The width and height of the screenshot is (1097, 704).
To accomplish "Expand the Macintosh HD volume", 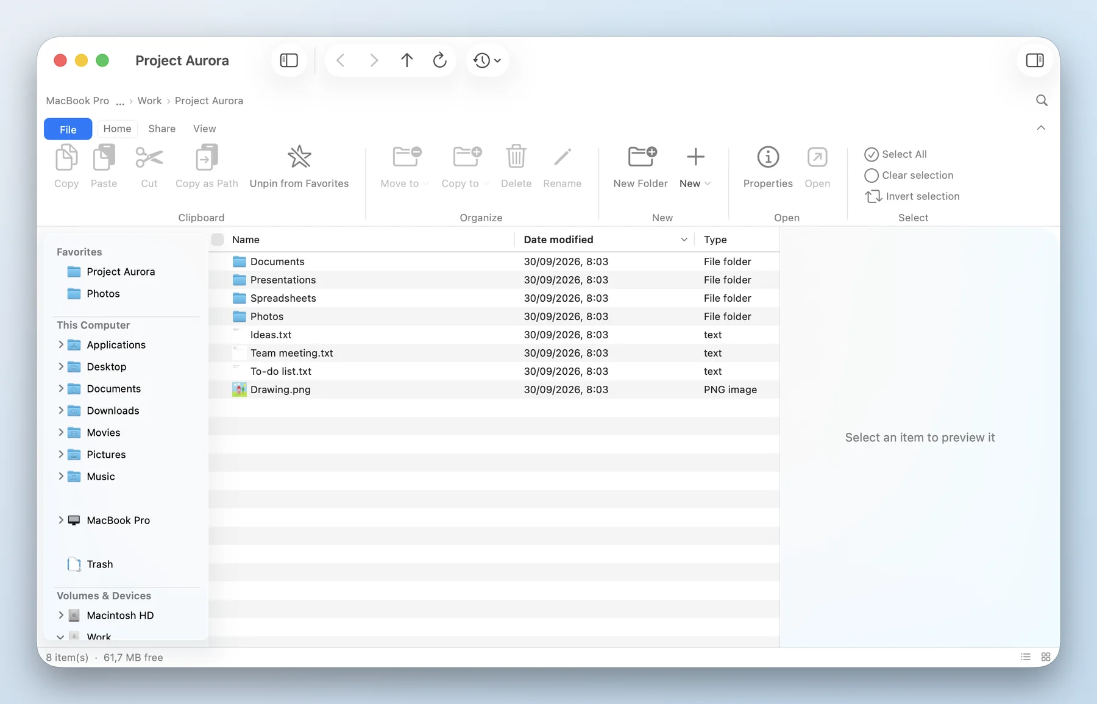I will 61,615.
